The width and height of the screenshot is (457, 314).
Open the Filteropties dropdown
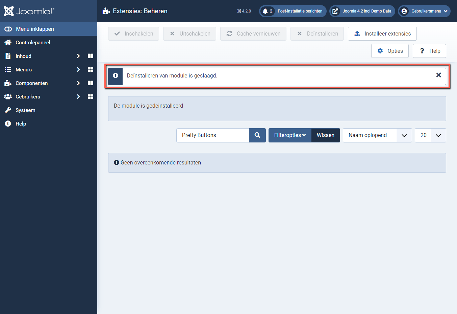[290, 135]
